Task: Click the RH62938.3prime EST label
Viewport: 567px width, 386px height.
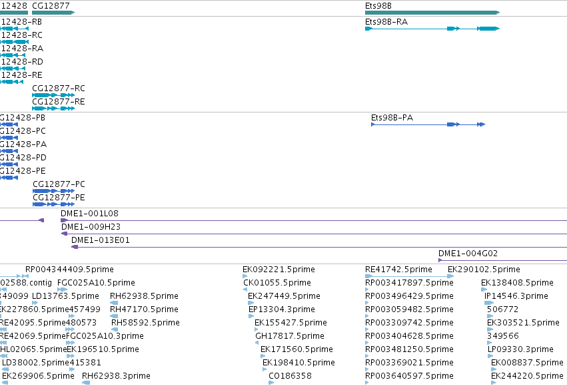Action: click(x=116, y=376)
